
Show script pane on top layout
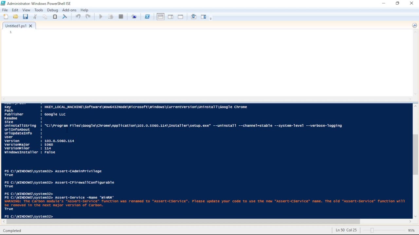160,17
